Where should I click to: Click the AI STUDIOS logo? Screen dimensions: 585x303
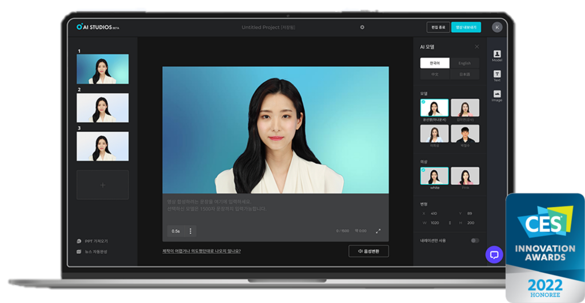coord(98,27)
